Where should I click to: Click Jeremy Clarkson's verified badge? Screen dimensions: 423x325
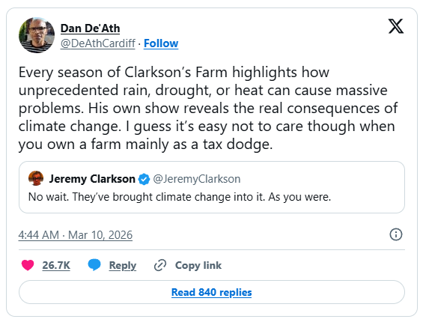click(x=144, y=179)
